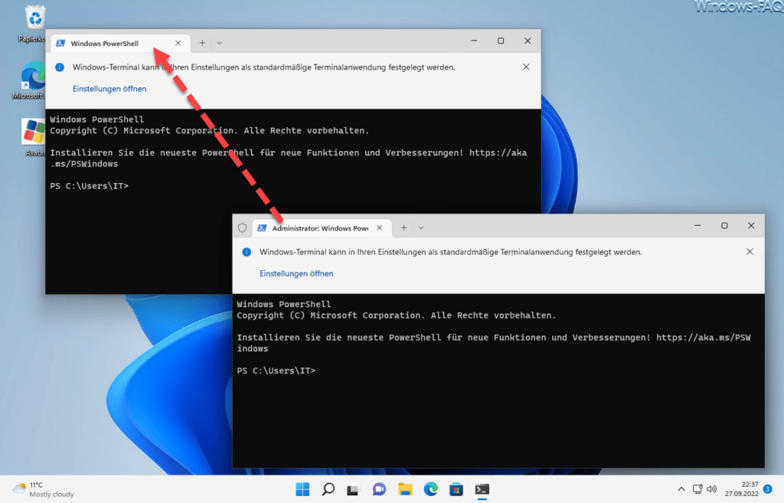The height and width of the screenshot is (503, 784).
Task: Show hidden system tray icons
Action: point(681,489)
